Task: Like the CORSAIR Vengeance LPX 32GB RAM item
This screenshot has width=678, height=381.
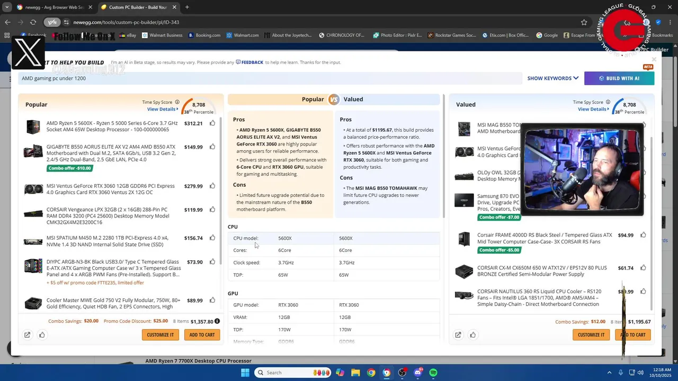Action: click(x=212, y=210)
